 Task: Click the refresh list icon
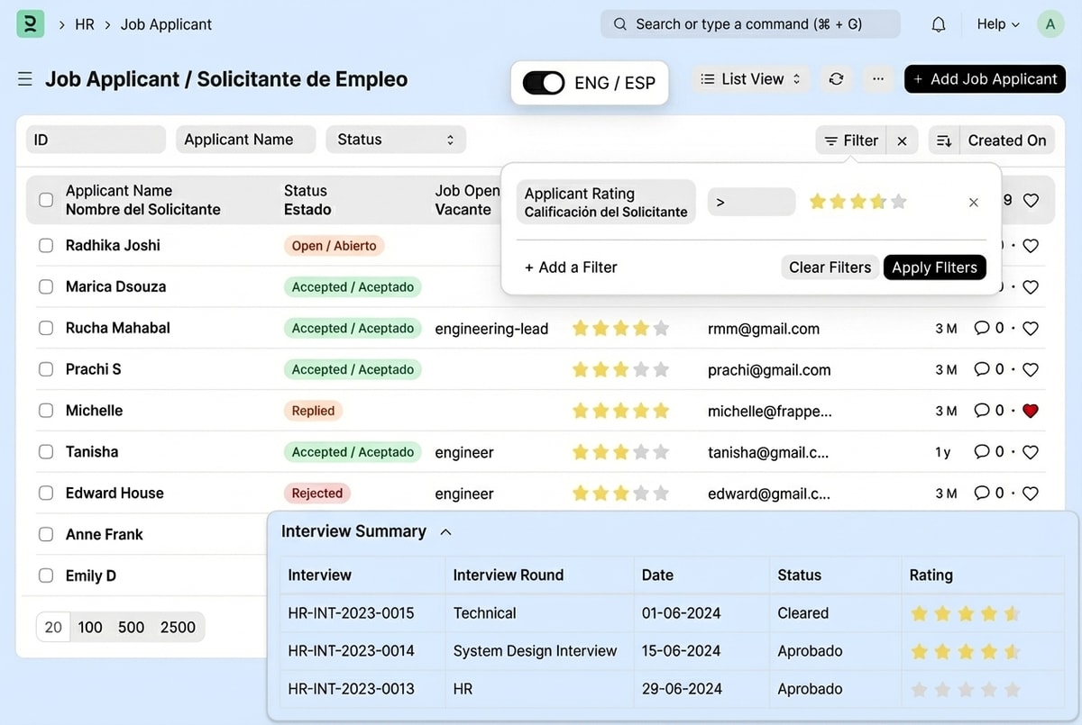(836, 79)
